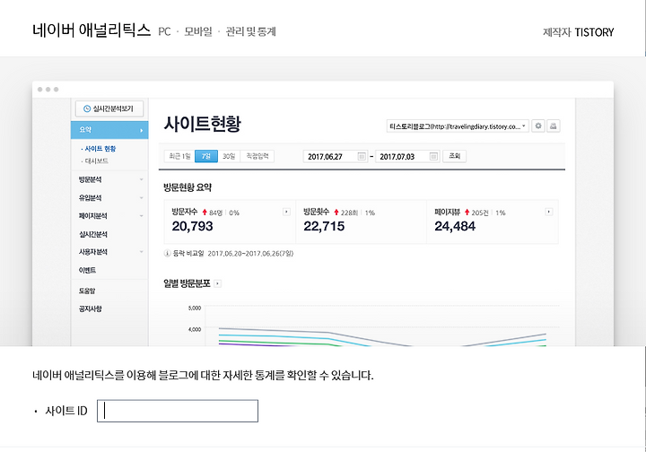The image size is (646, 452).
Task: Open the 사이트 현황 sub-item
Action: [x=99, y=149]
